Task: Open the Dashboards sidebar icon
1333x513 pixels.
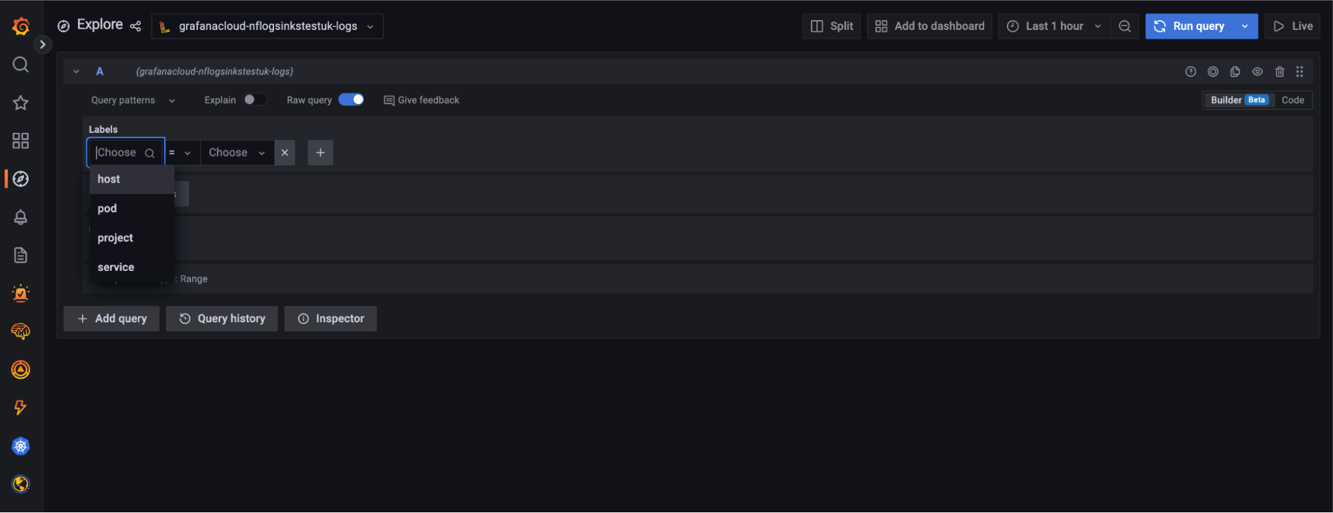Action: [x=21, y=141]
